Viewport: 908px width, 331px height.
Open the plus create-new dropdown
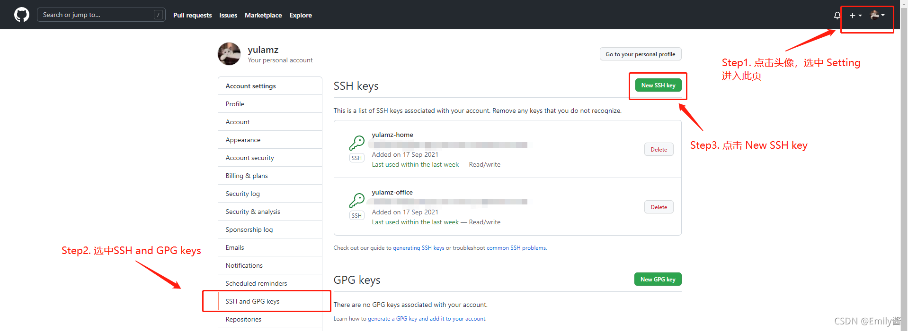(x=855, y=15)
